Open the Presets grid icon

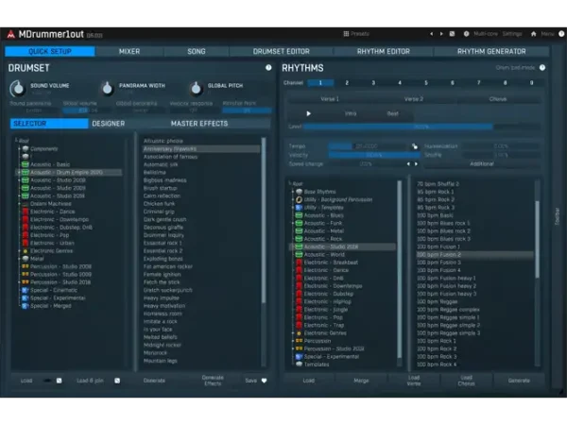point(346,34)
